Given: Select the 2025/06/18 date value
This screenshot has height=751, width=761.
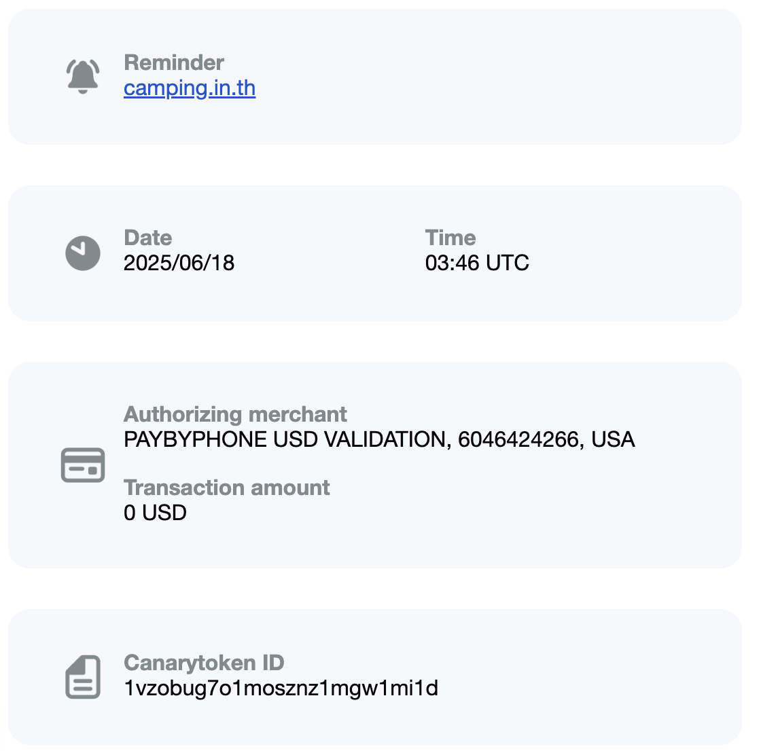Looking at the screenshot, I should tap(179, 263).
